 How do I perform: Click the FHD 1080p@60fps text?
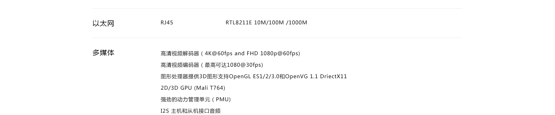272,53
